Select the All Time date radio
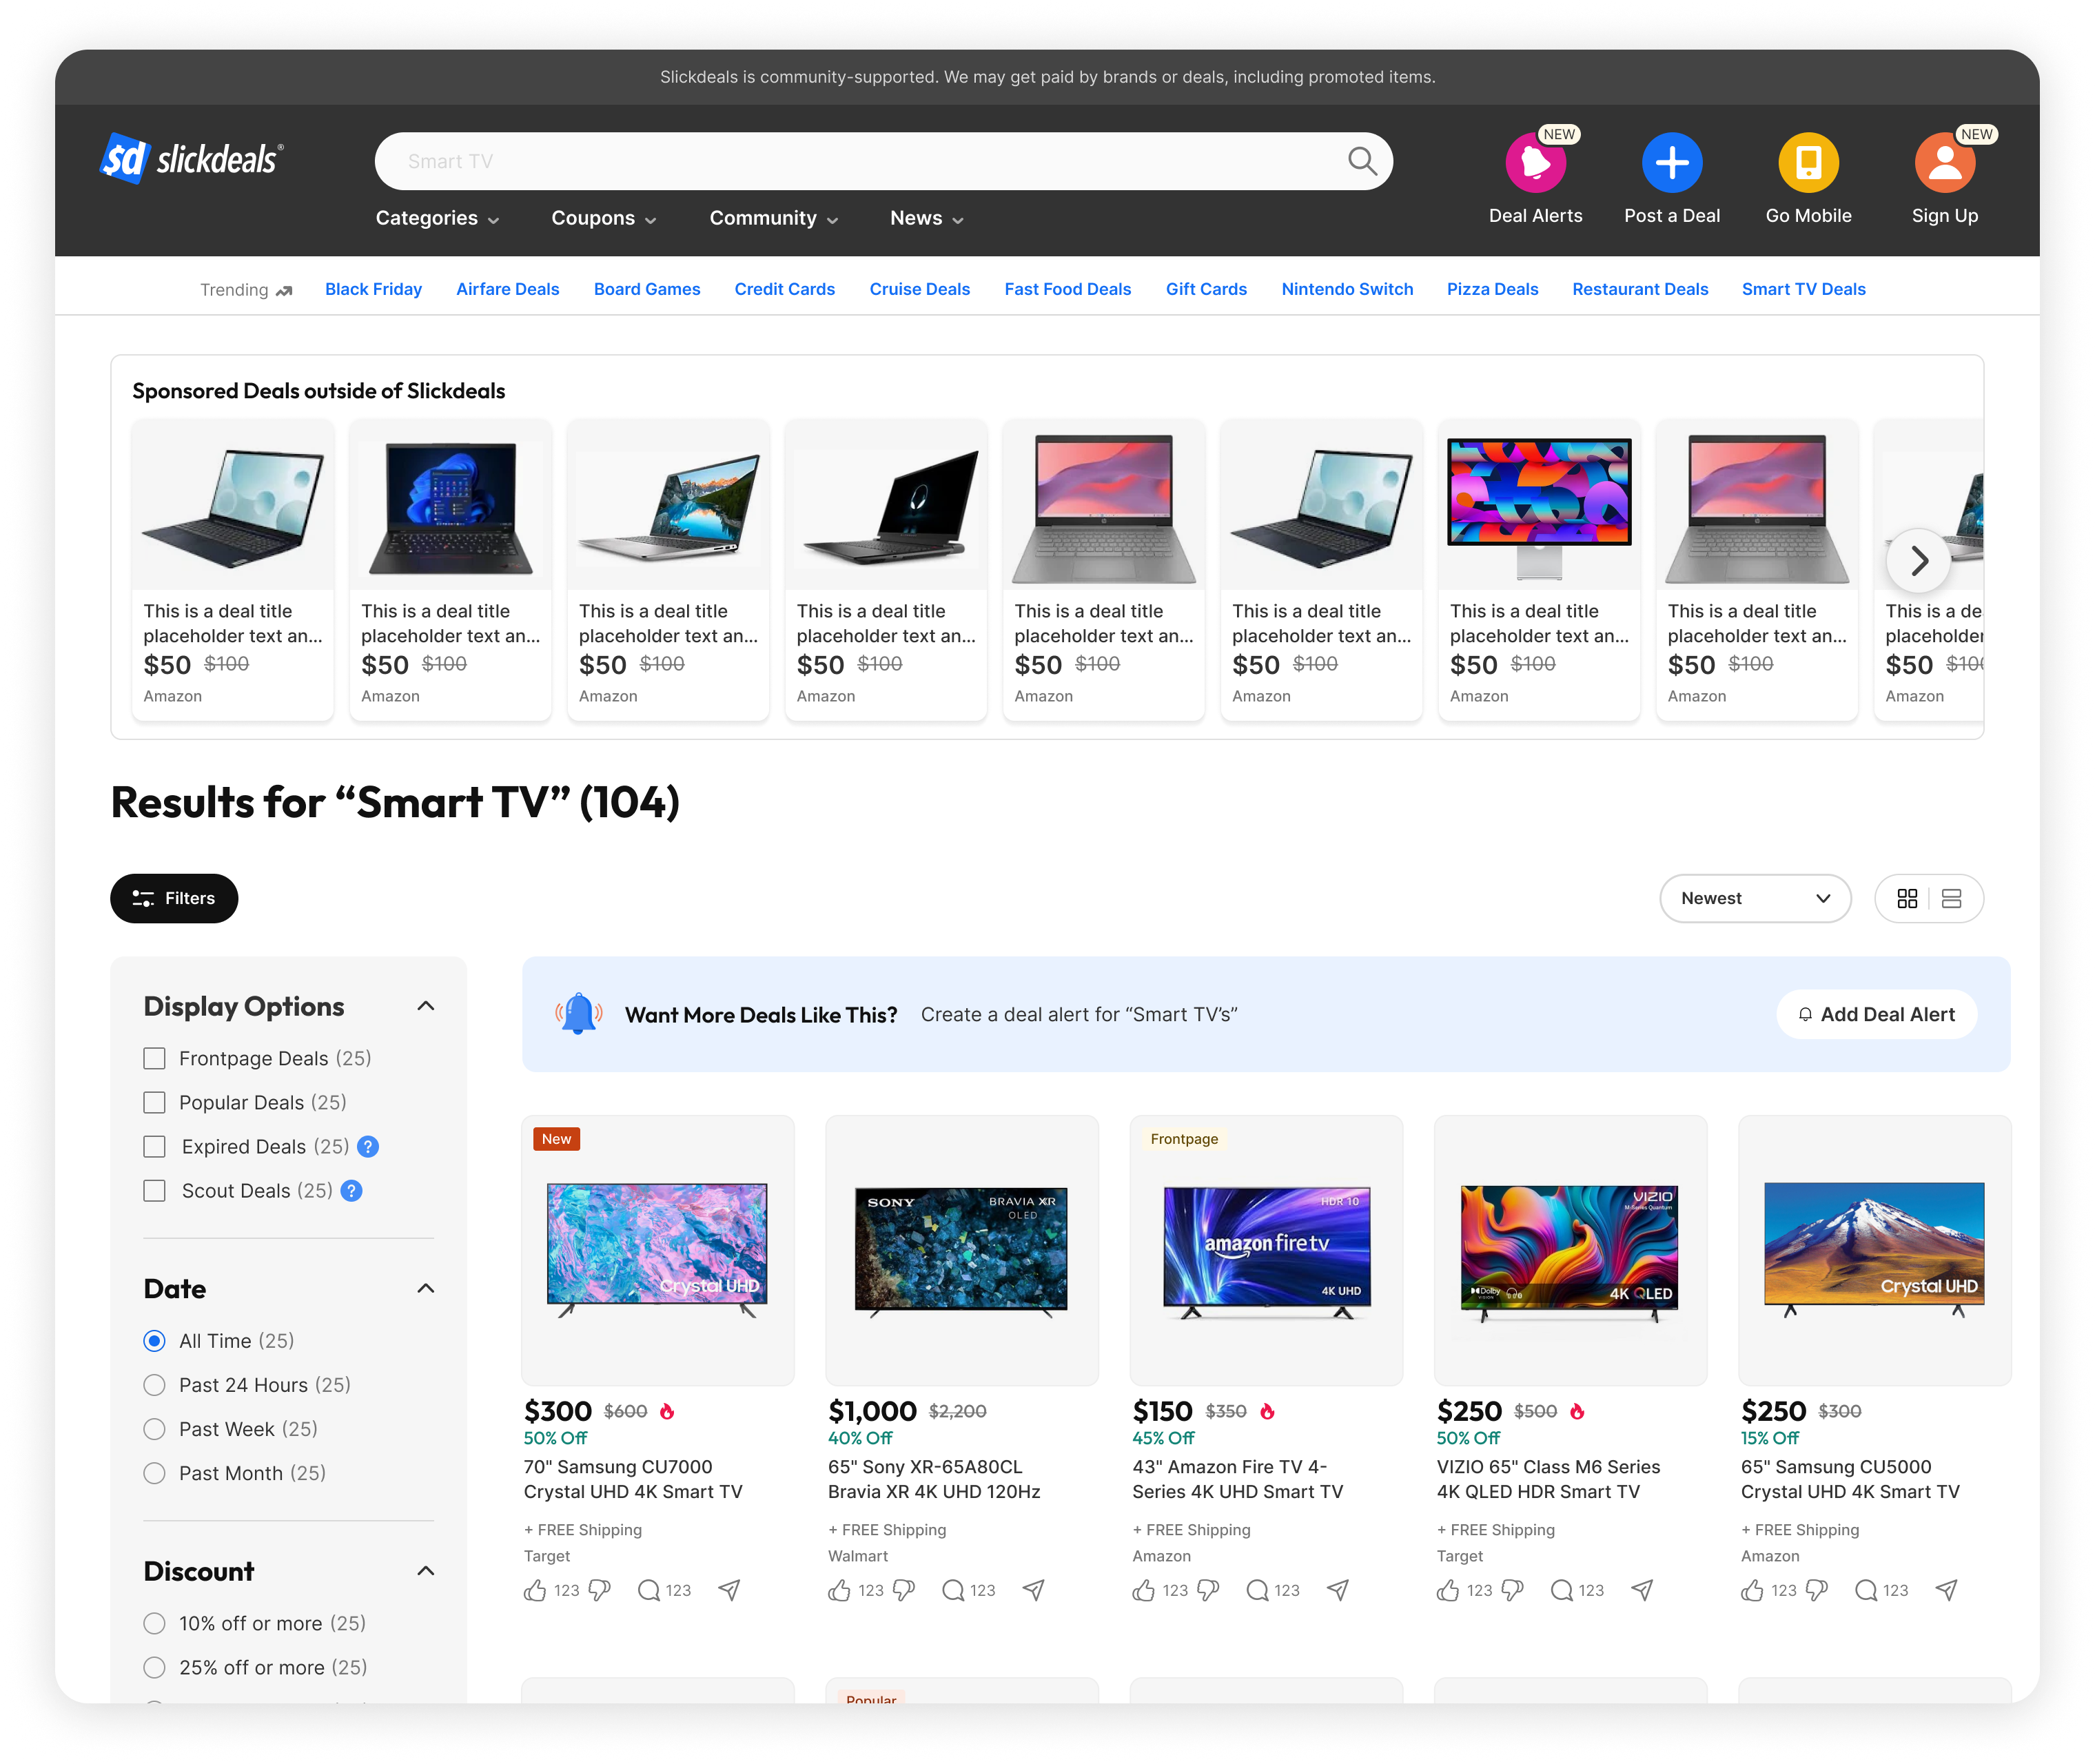This screenshot has height=1764, width=2095. (x=154, y=1340)
